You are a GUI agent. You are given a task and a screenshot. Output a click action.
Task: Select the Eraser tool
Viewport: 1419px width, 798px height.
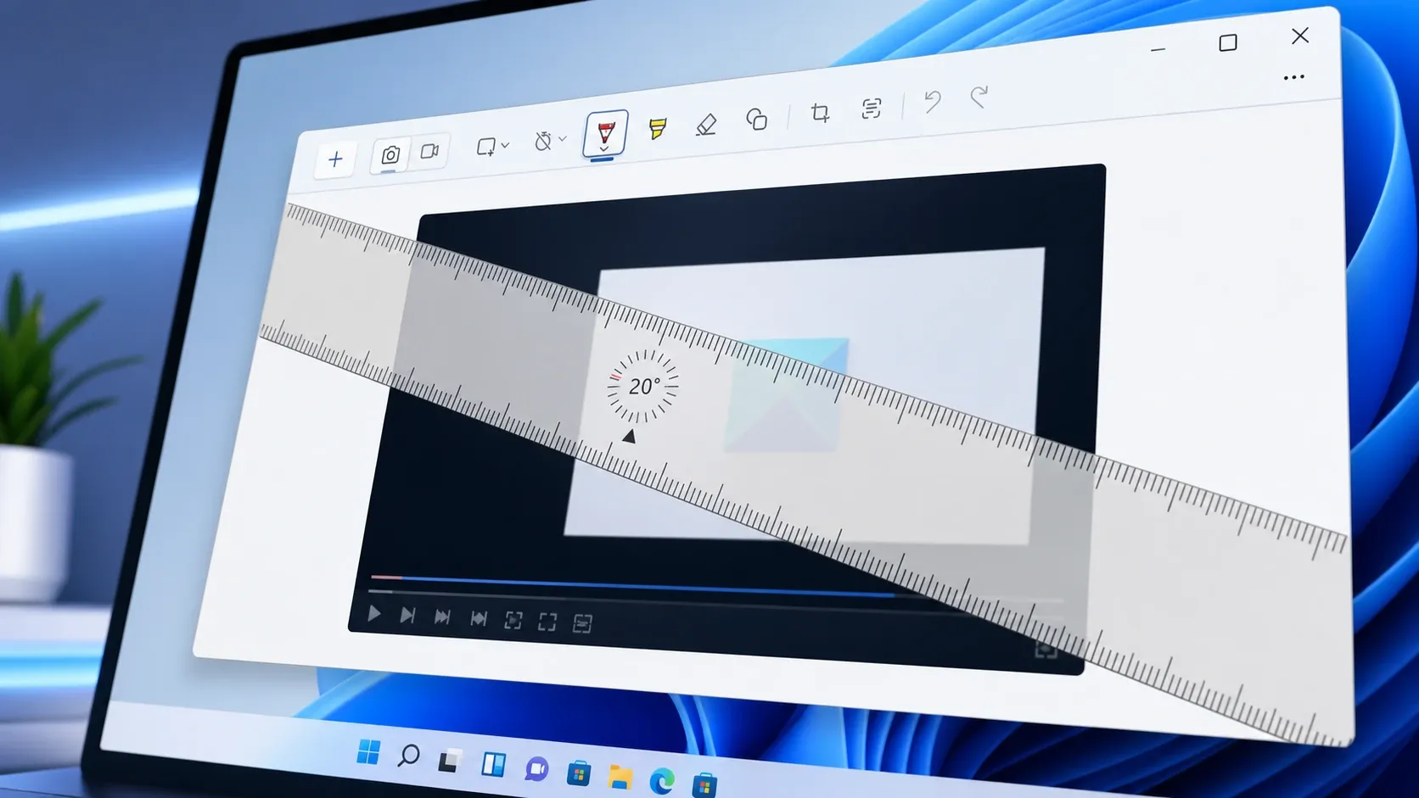706,124
